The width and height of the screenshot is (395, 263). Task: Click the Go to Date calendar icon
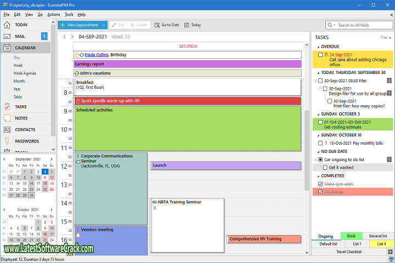click(157, 25)
